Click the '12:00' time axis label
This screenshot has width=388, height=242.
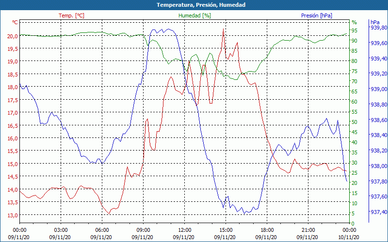(185, 230)
